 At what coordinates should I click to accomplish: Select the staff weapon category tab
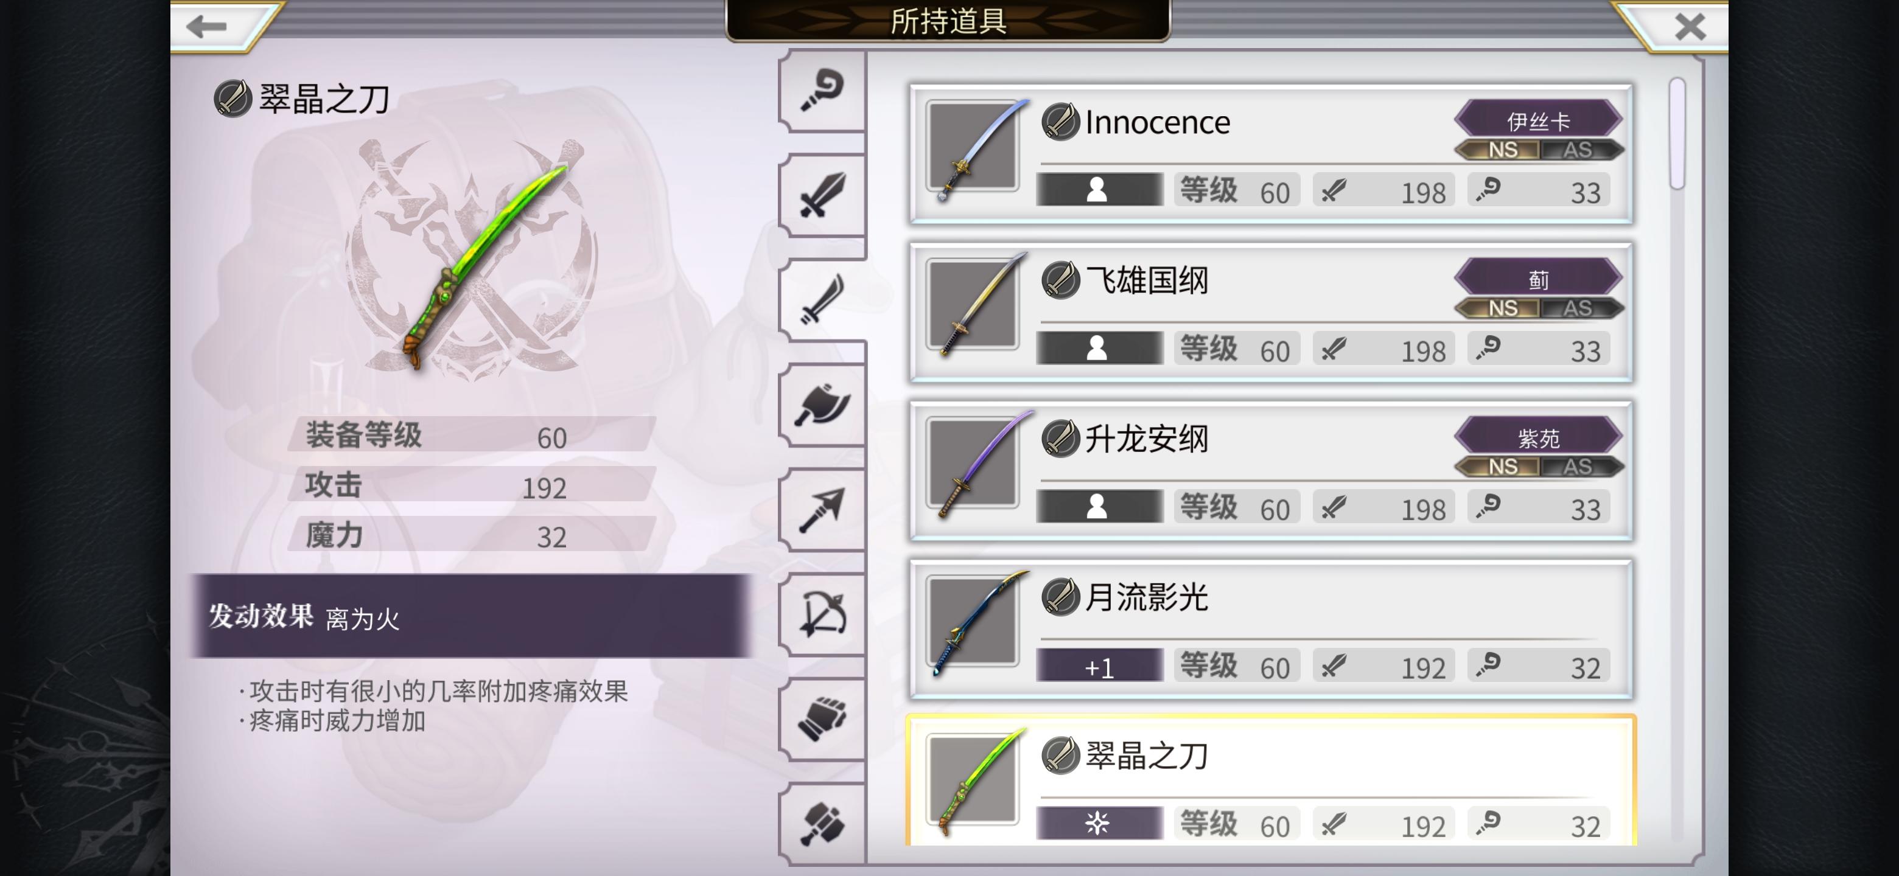pyautogui.click(x=822, y=91)
